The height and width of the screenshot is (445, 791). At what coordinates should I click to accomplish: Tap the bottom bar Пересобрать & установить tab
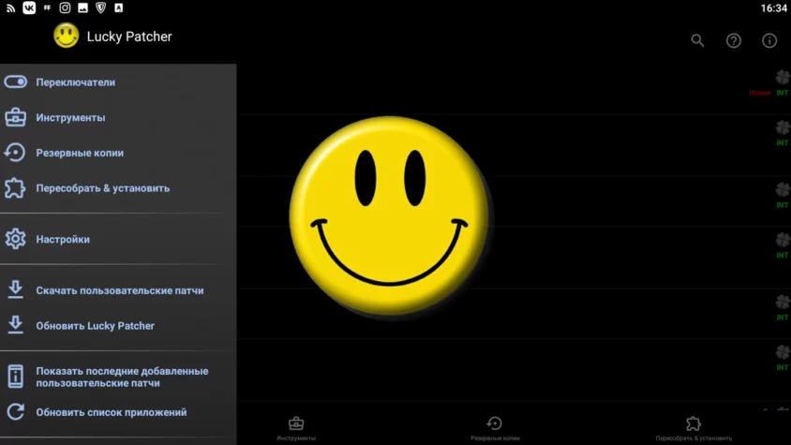pos(694,429)
